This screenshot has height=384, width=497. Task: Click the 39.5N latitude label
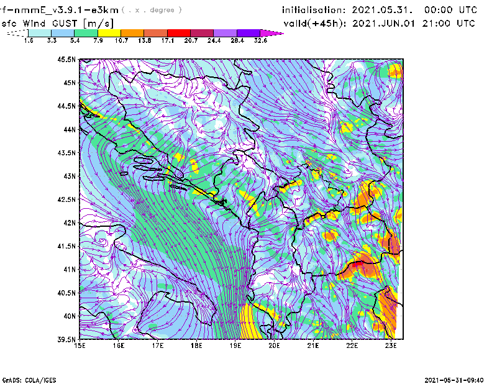click(x=66, y=339)
